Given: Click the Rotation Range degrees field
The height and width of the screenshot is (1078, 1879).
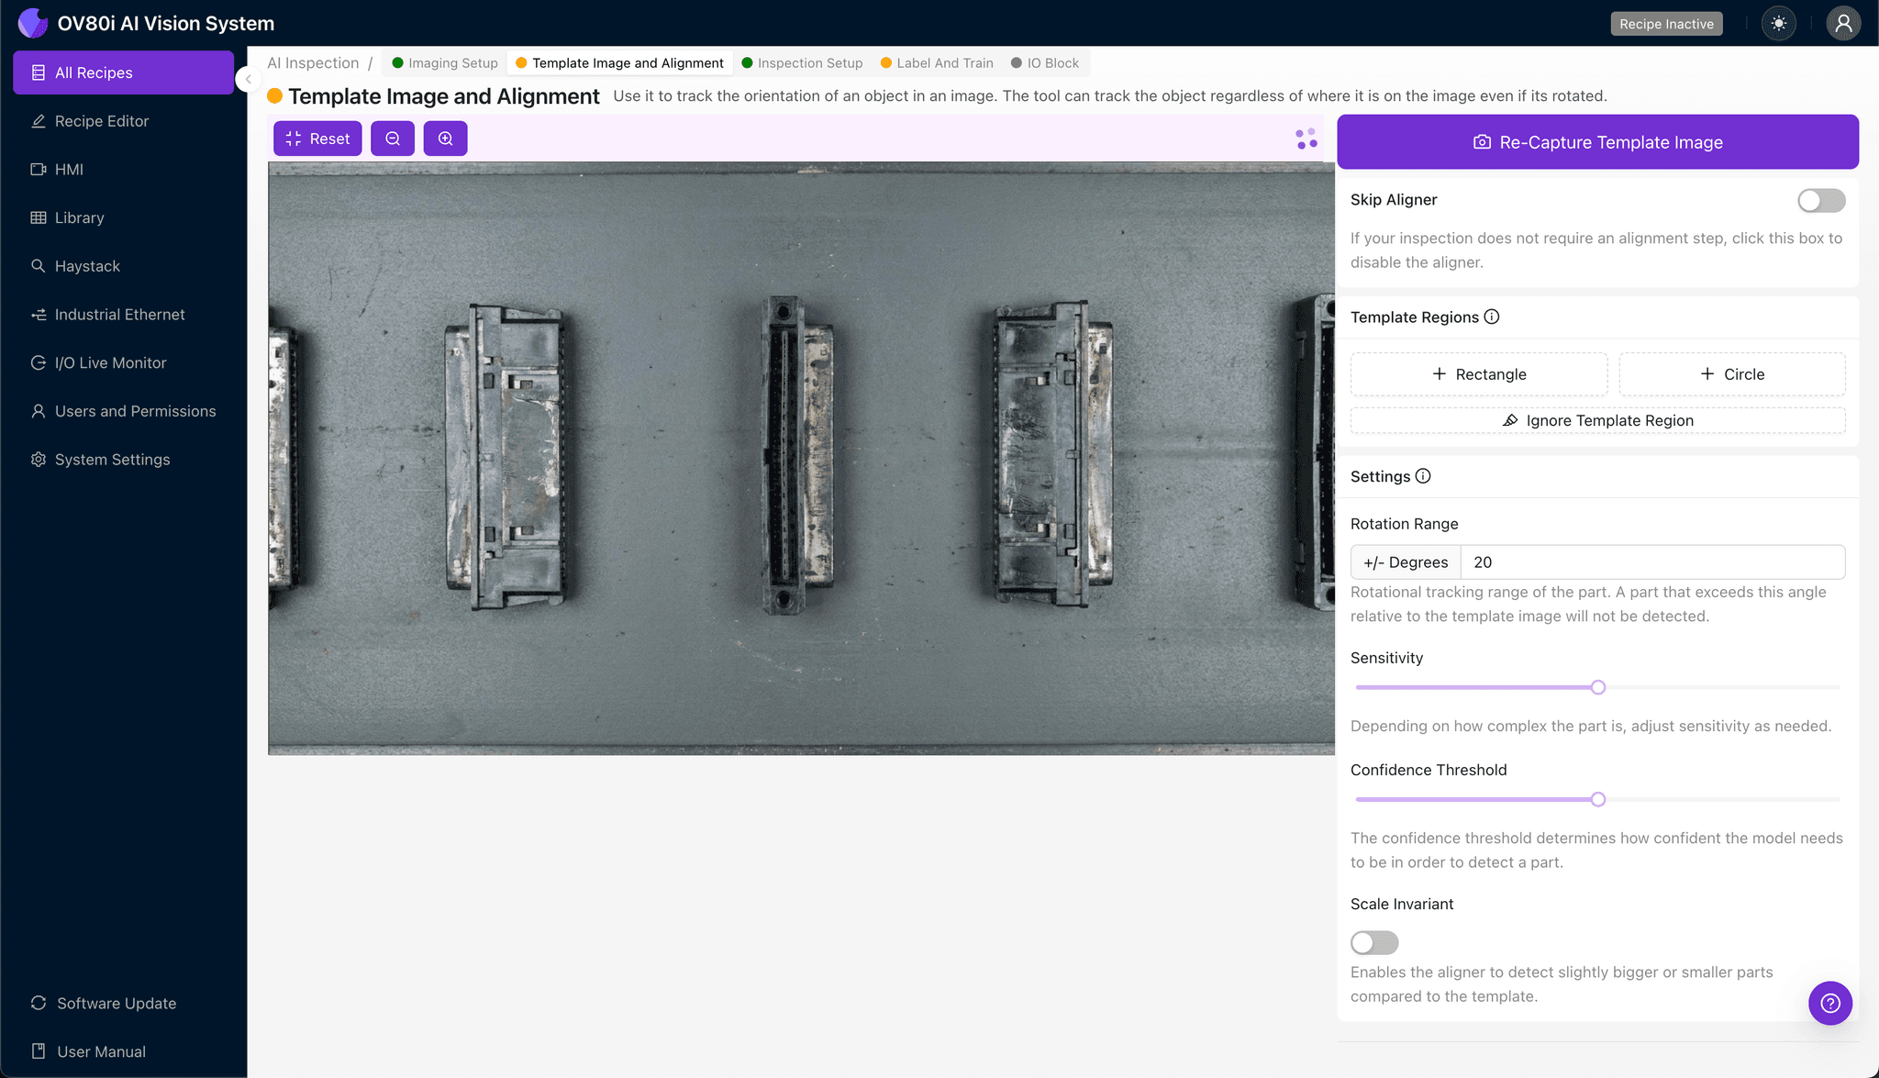Looking at the screenshot, I should point(1652,562).
